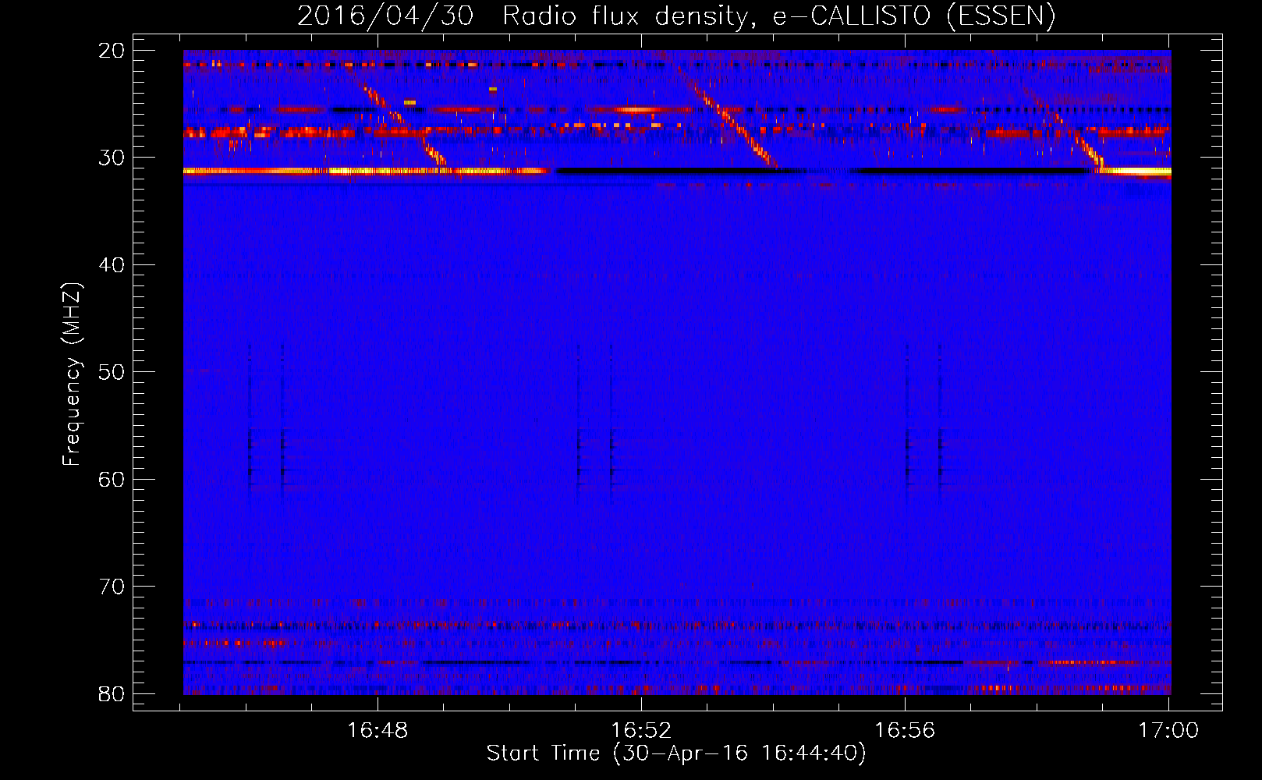Image resolution: width=1262 pixels, height=780 pixels.
Task: Click the 16:48 time tick label
Action: pos(378,731)
